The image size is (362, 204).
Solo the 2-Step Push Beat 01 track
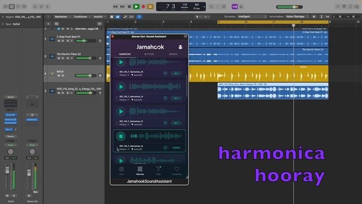pyautogui.click(x=63, y=41)
